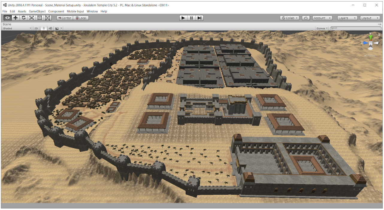
Task: Click the Step frame button
Action: point(199,18)
